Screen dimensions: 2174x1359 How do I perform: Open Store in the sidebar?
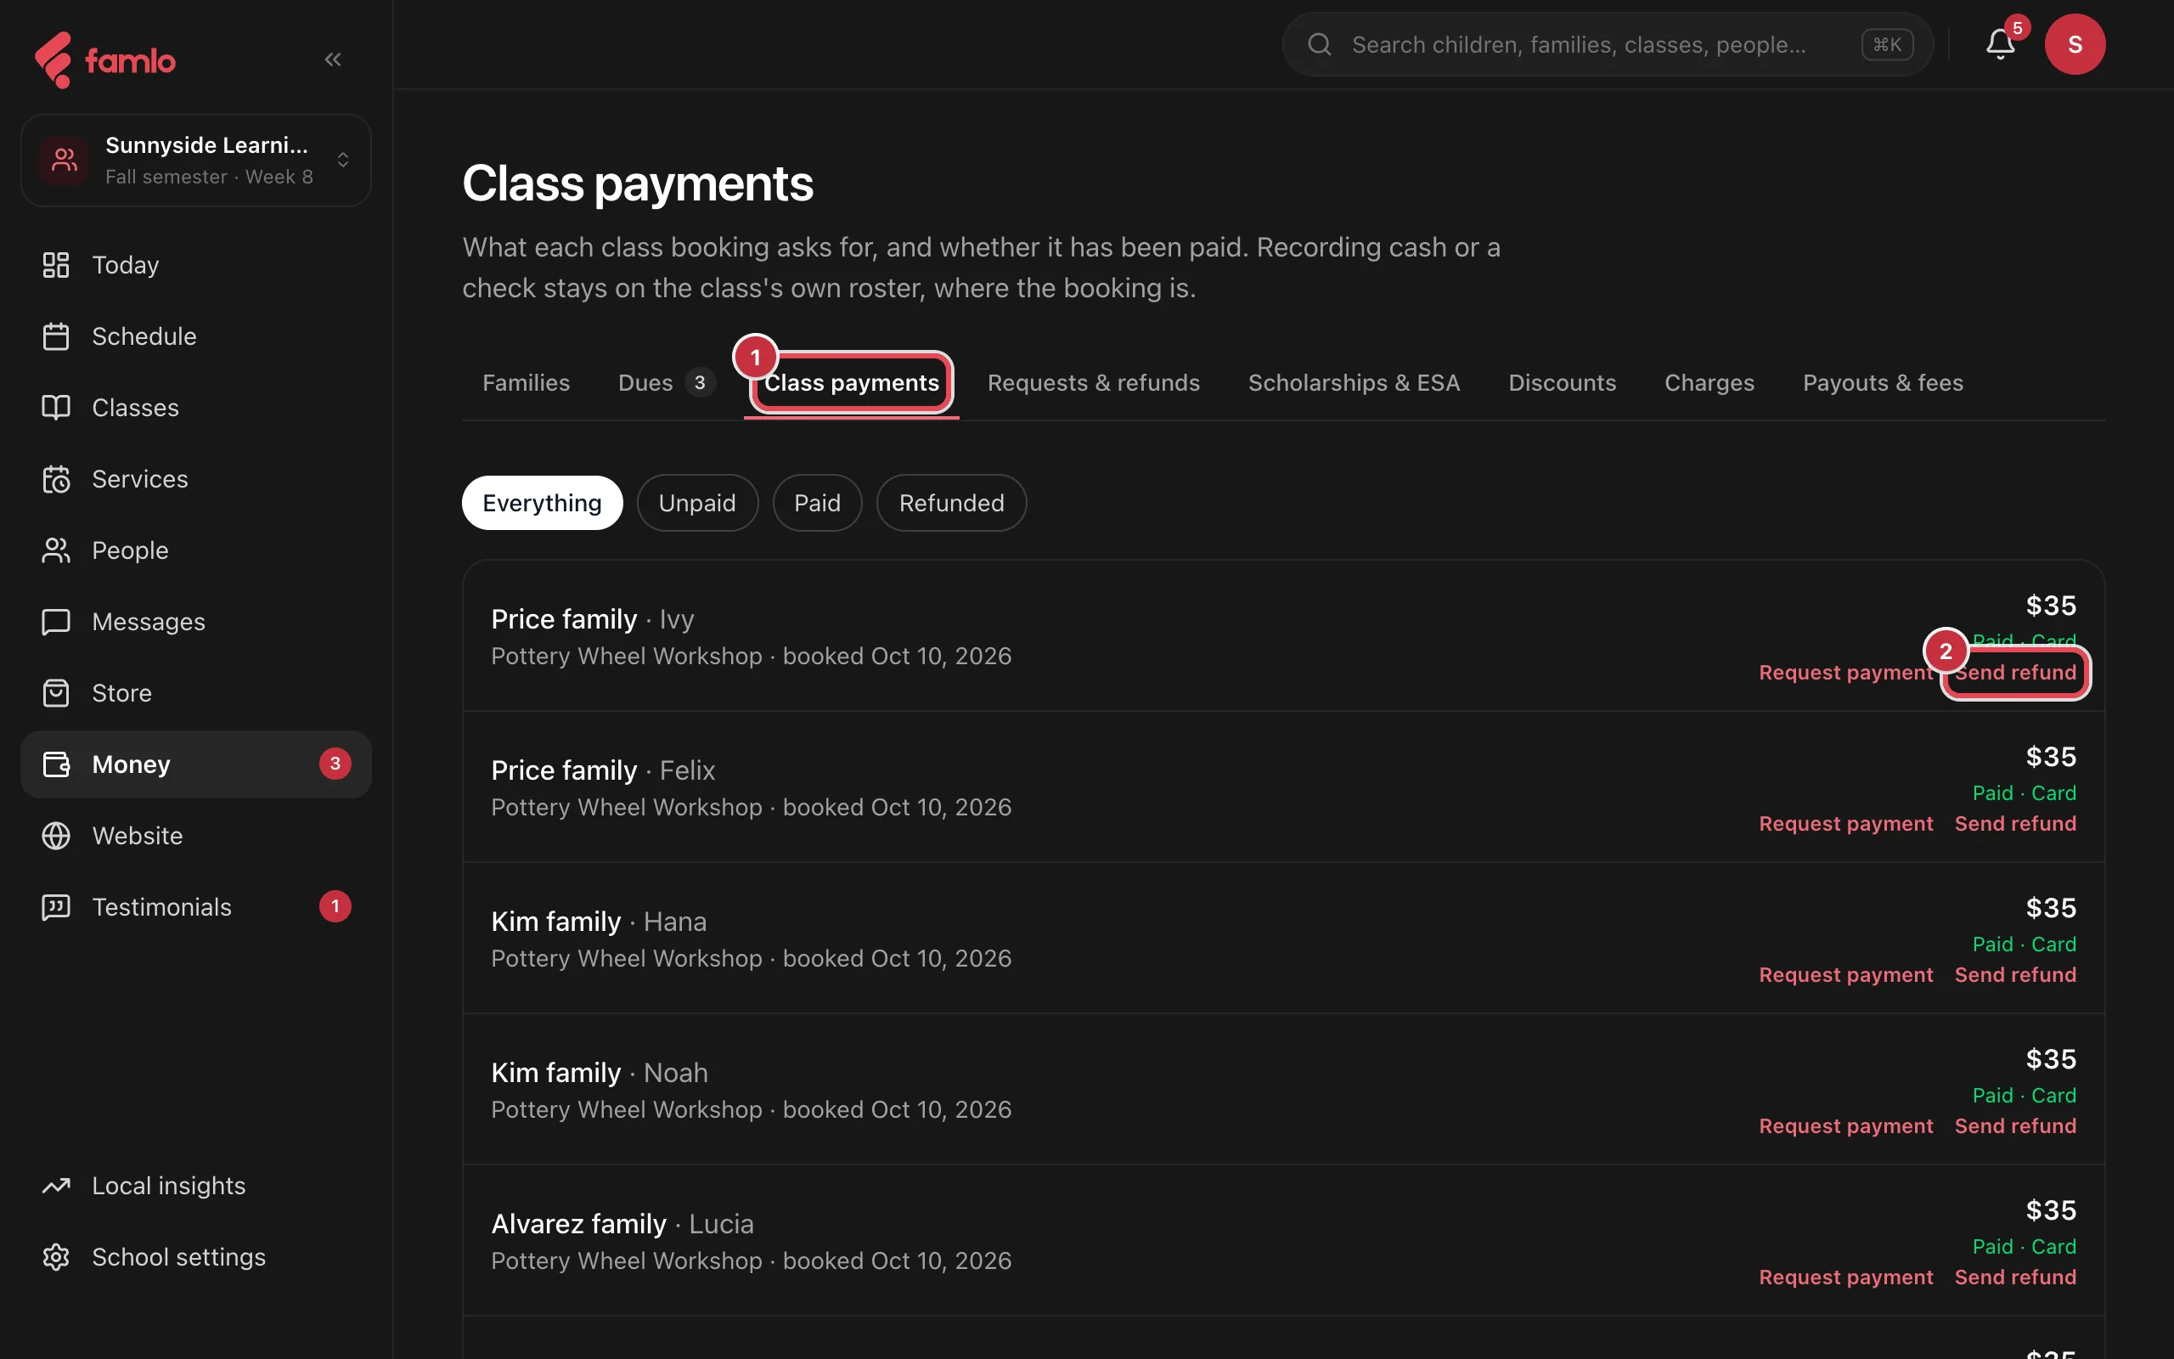(196, 693)
